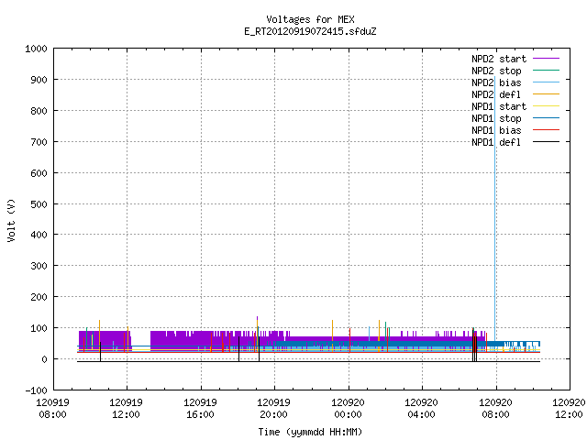The image size is (587, 440).
Task: Click the flat black NPD1 defl baseline below zero
Action: [308, 361]
